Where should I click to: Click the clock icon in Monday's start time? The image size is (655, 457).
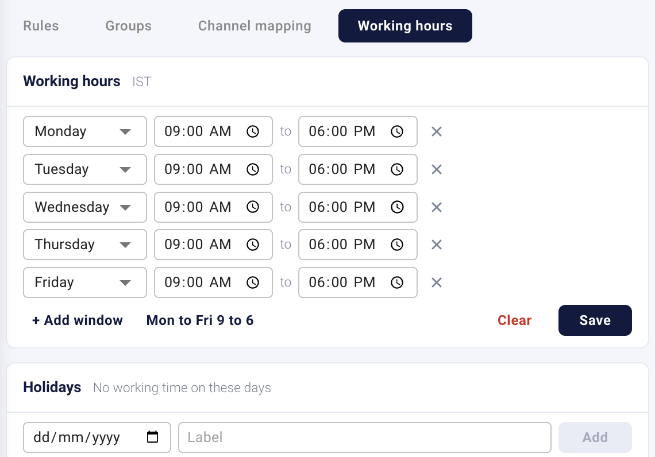pos(253,131)
